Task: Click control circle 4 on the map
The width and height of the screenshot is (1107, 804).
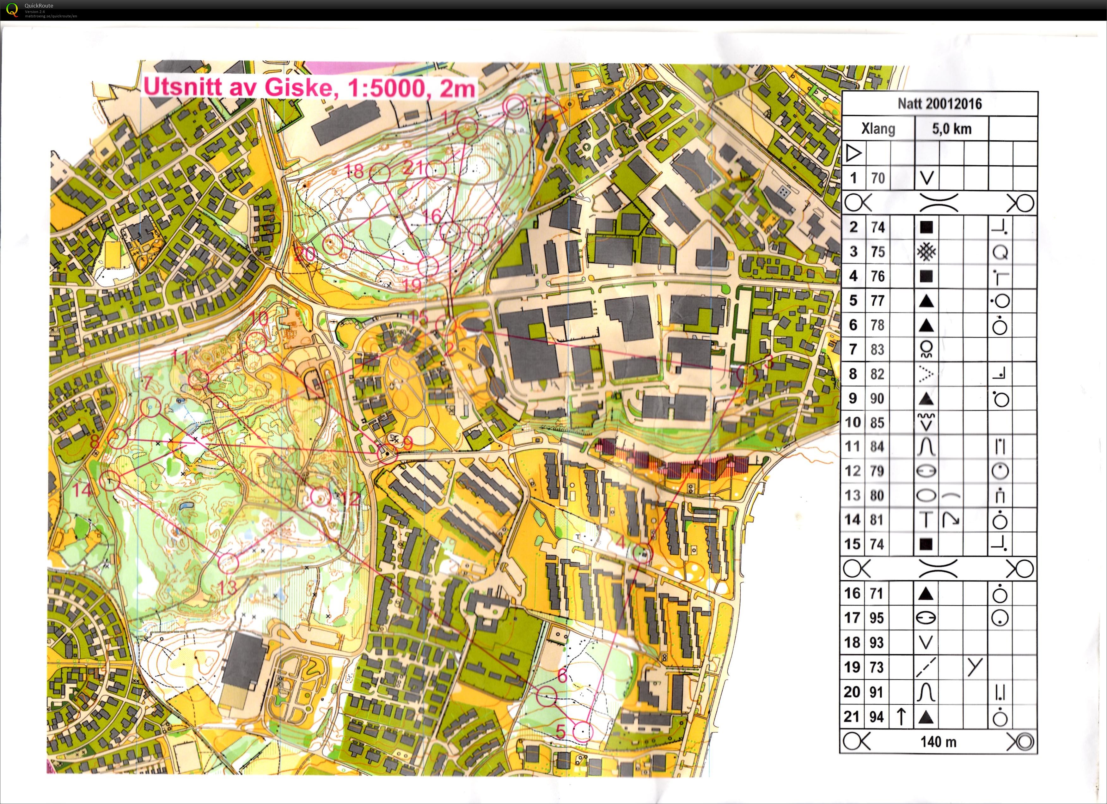Action: coord(642,554)
